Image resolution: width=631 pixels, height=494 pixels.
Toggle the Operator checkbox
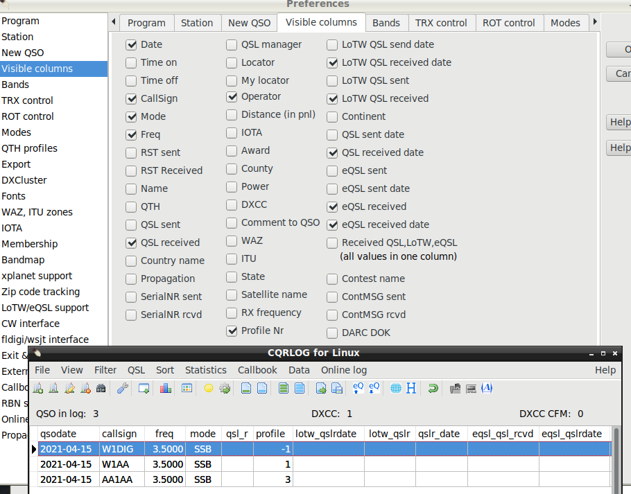(x=232, y=97)
